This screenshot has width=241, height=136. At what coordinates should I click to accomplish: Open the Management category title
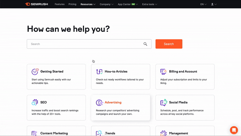coord(178,133)
